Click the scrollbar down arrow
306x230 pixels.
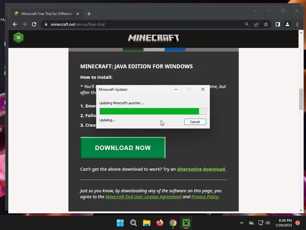(x=301, y=211)
